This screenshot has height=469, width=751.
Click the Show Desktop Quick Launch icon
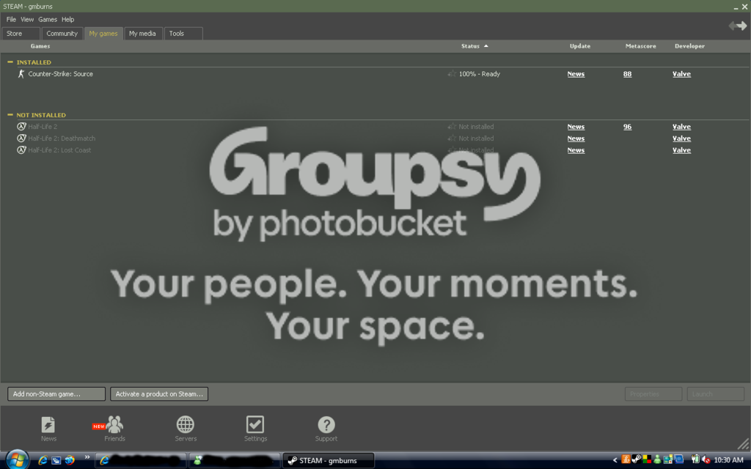coord(56,460)
